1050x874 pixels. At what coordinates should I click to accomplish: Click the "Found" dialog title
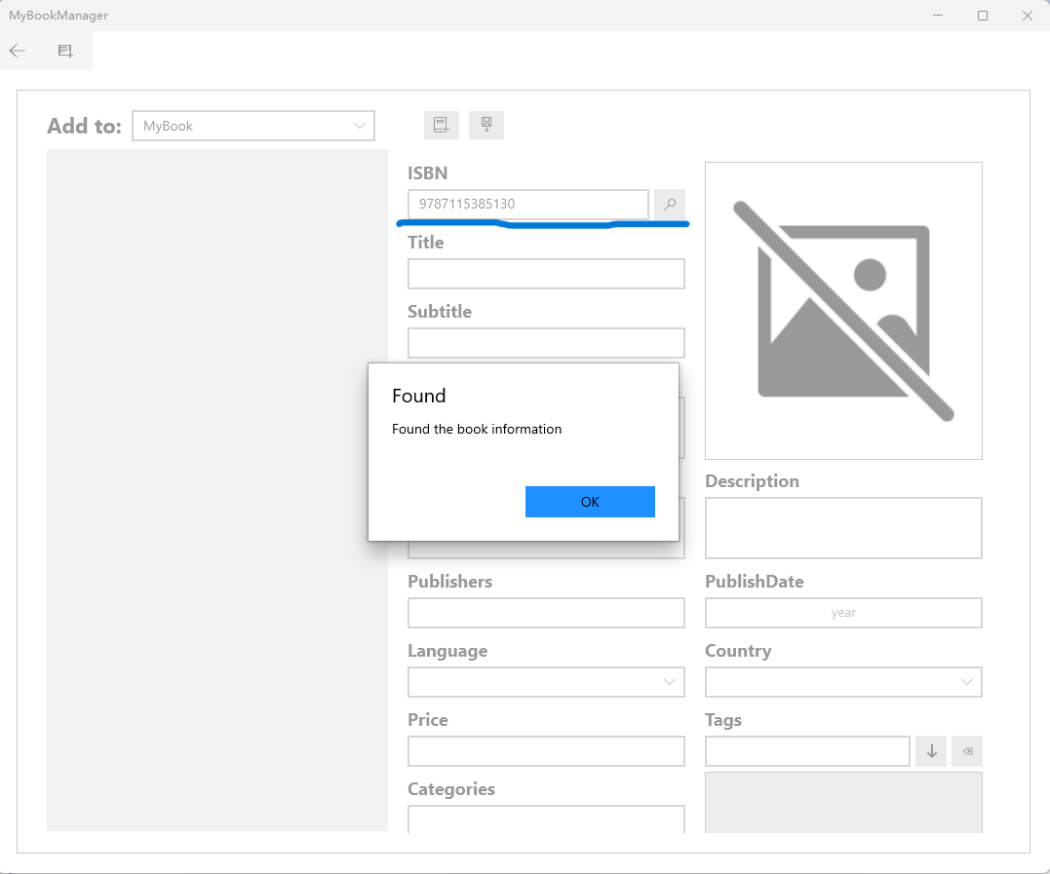(x=418, y=396)
